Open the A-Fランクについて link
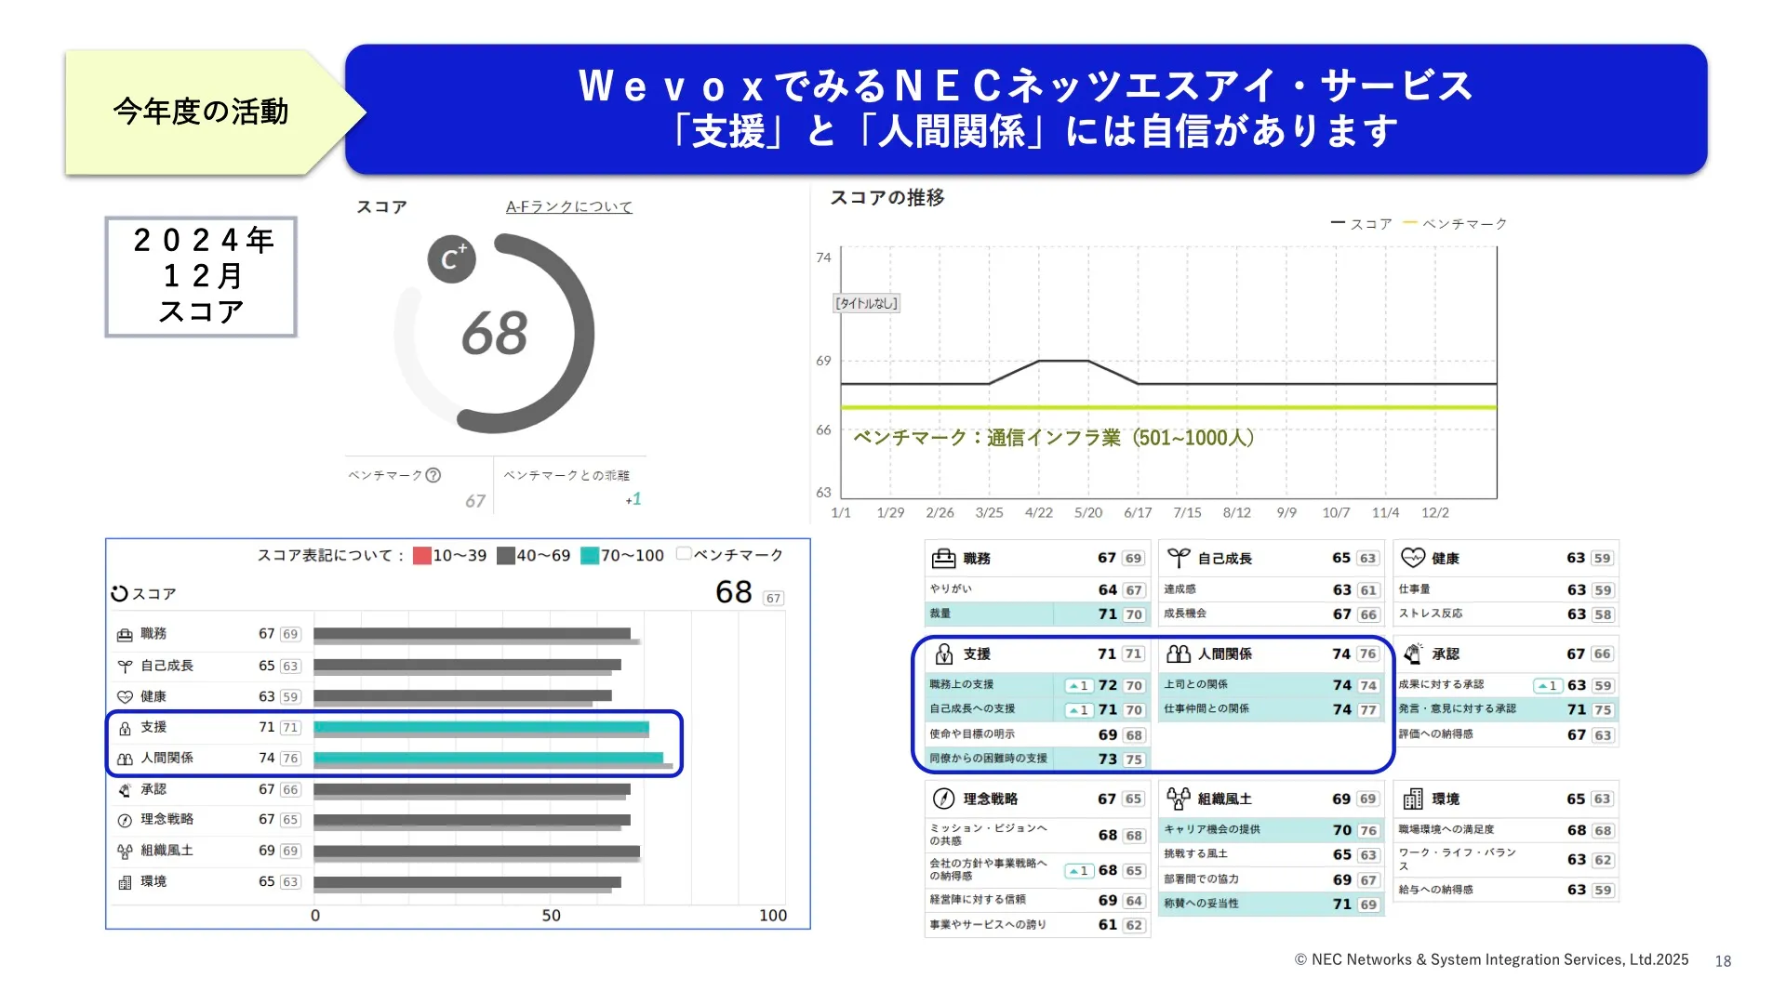The image size is (1786, 1004). (x=568, y=206)
